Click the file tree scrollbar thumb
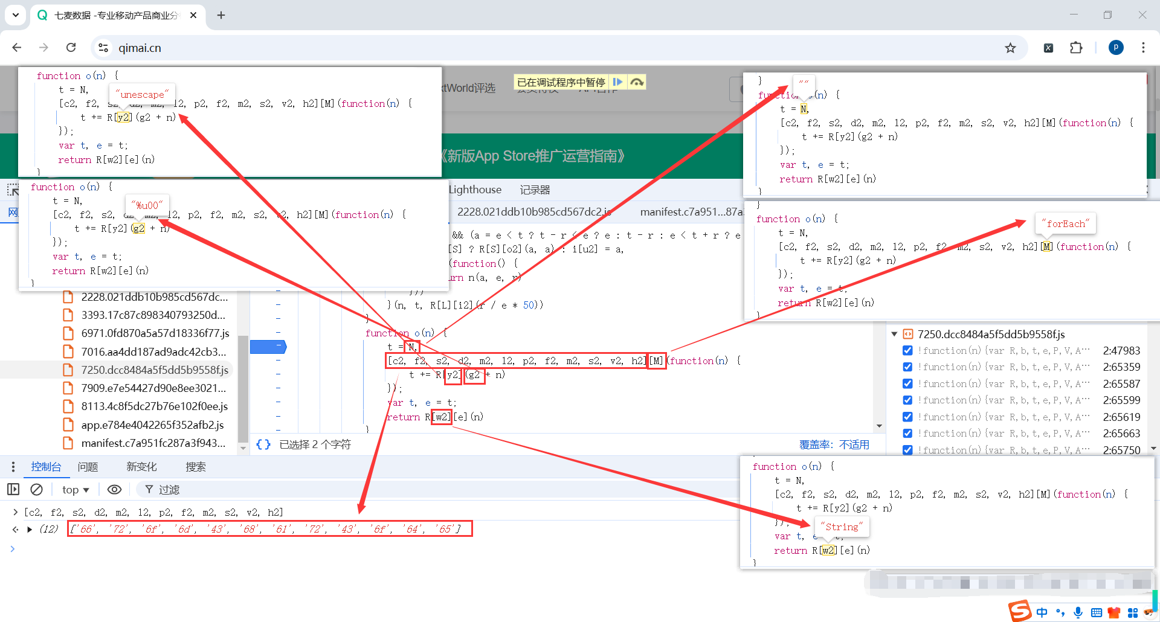This screenshot has width=1160, height=622. 243,389
